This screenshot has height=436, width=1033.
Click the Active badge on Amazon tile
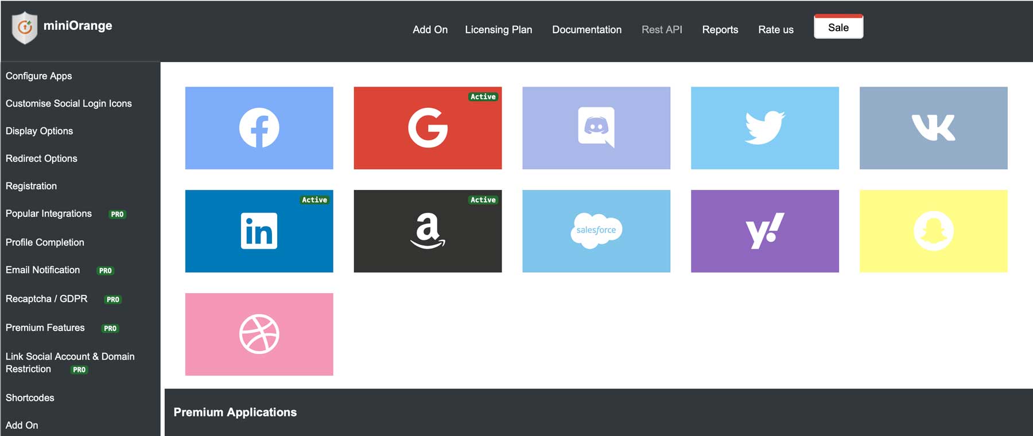(x=483, y=200)
